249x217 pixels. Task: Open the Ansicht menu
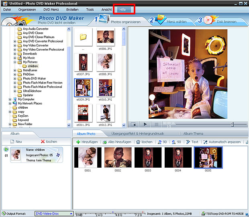coord(106,10)
